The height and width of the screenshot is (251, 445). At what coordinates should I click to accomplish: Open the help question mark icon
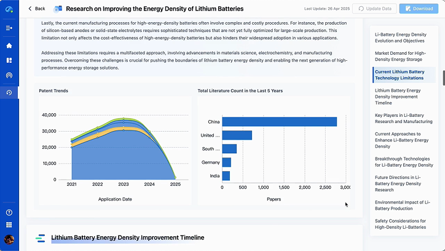coord(9,212)
